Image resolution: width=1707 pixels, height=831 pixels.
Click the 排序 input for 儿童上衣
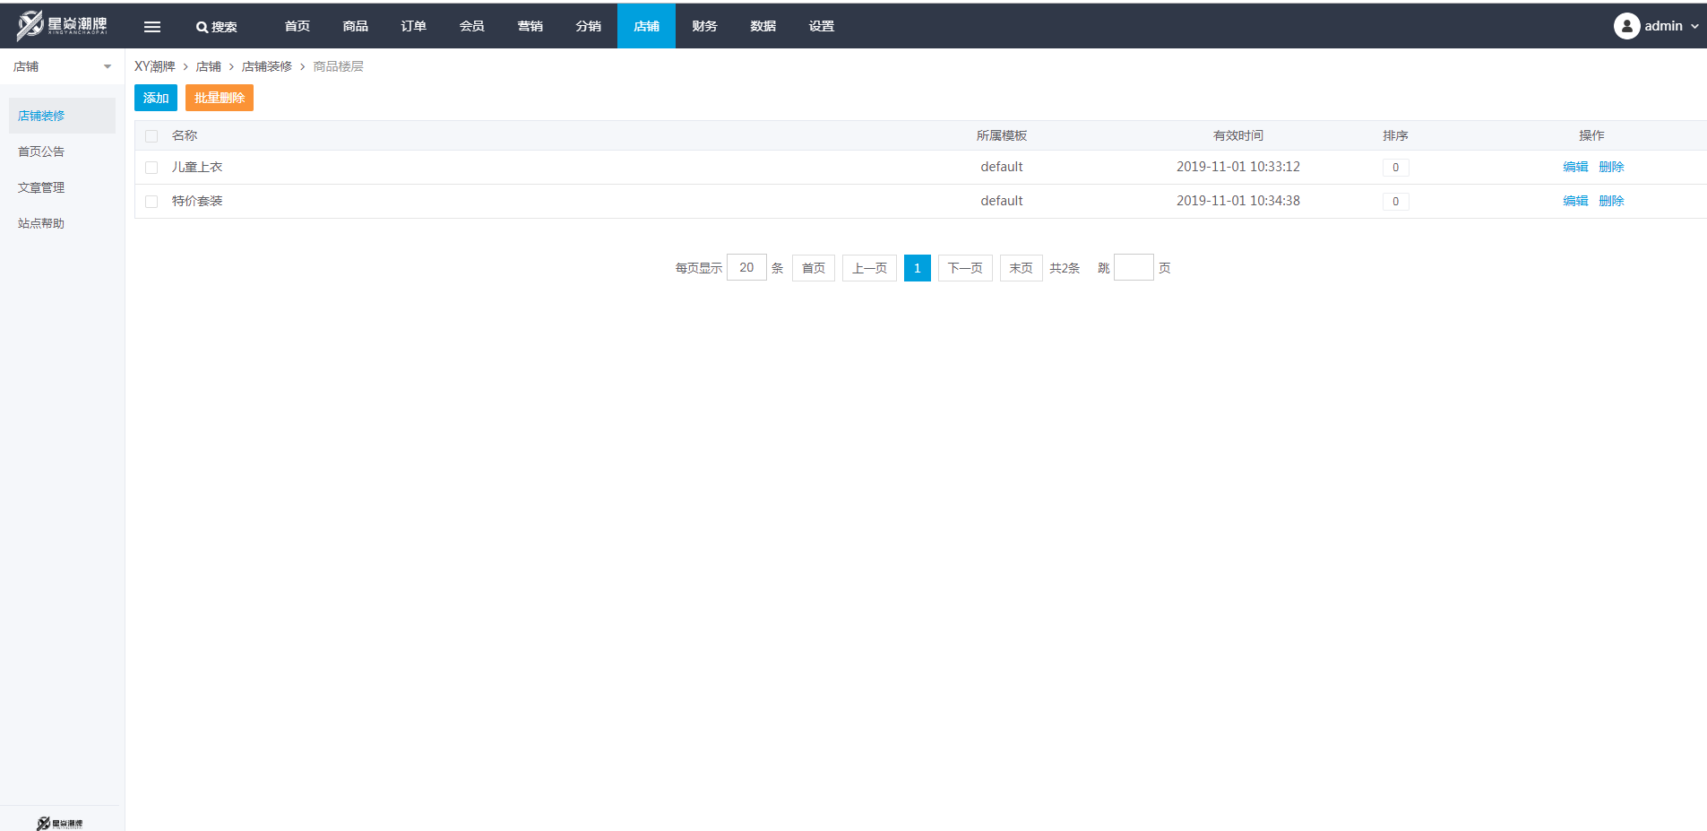click(1395, 168)
